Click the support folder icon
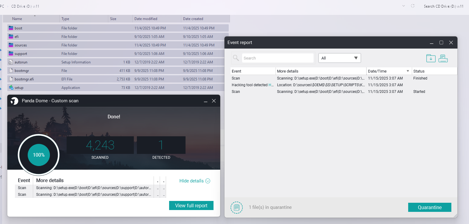Image resolution: width=469 pixels, height=224 pixels. [x=11, y=53]
